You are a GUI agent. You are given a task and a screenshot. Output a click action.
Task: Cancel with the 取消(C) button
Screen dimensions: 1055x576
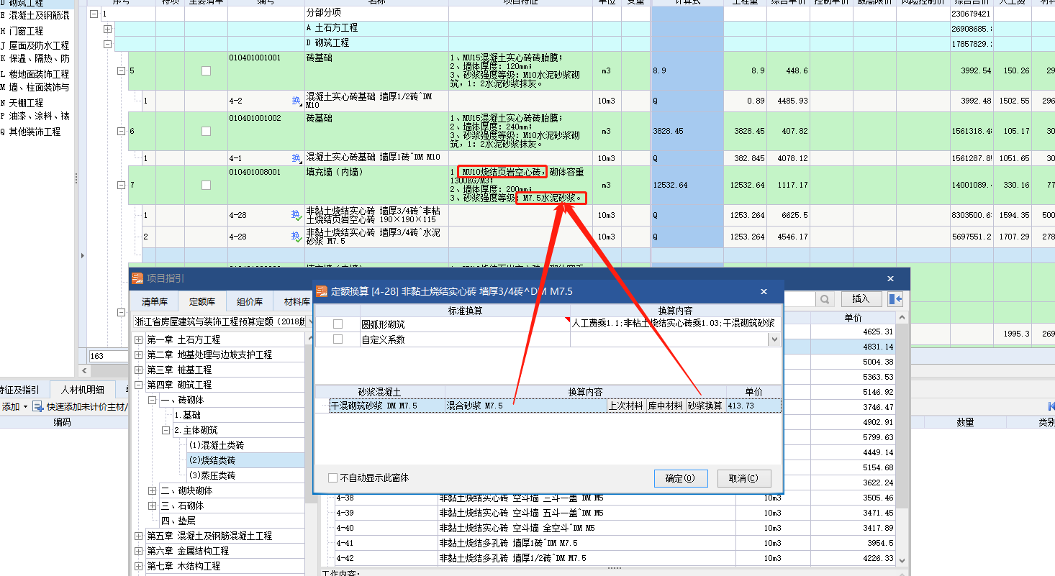click(x=743, y=478)
